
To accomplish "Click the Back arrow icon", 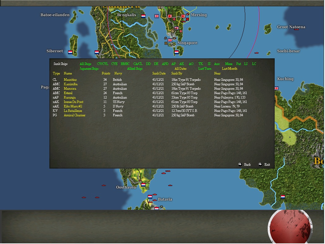I will [x=241, y=165].
